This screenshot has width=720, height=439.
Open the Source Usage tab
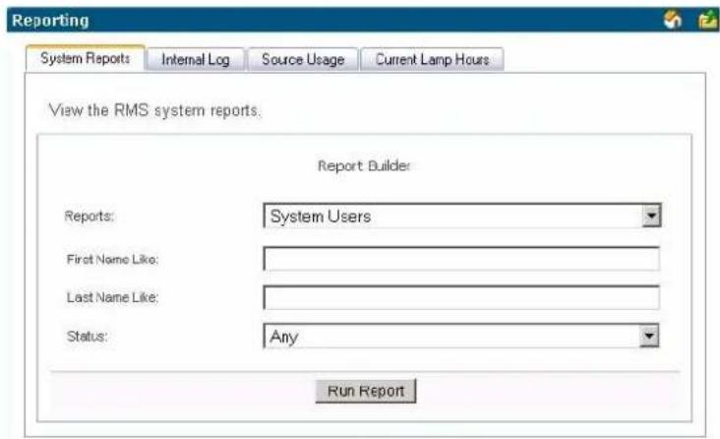pyautogui.click(x=303, y=59)
